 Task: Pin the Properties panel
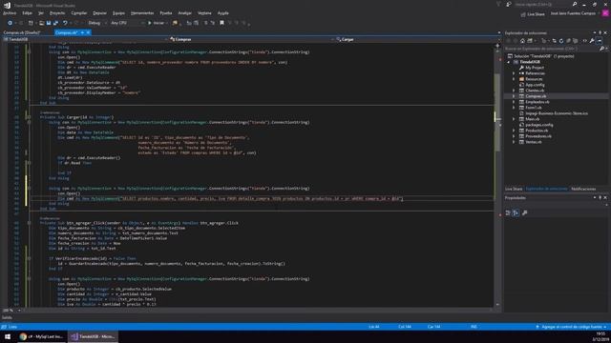coord(600,197)
